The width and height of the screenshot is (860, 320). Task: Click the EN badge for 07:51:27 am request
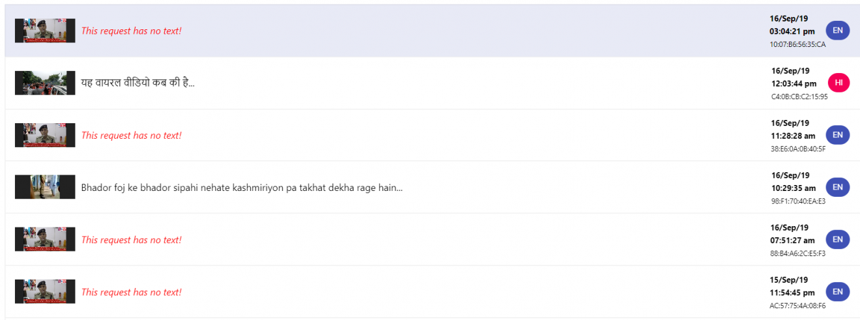(838, 239)
